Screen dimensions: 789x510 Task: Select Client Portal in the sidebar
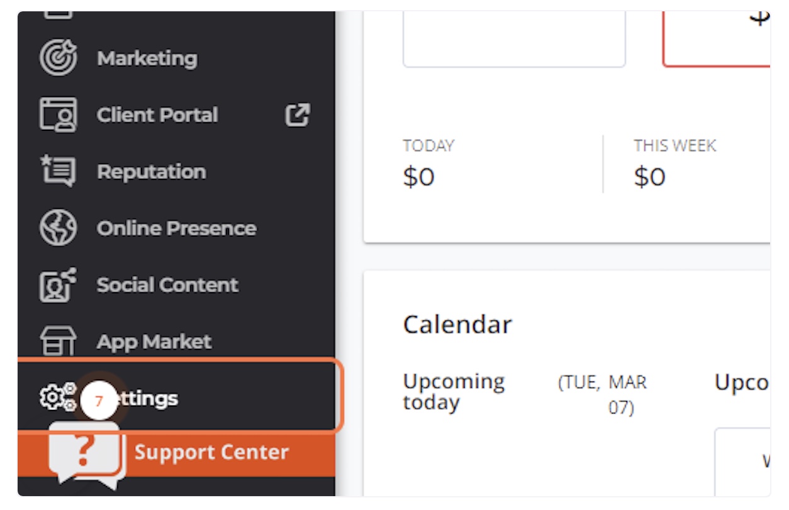pyautogui.click(x=157, y=115)
